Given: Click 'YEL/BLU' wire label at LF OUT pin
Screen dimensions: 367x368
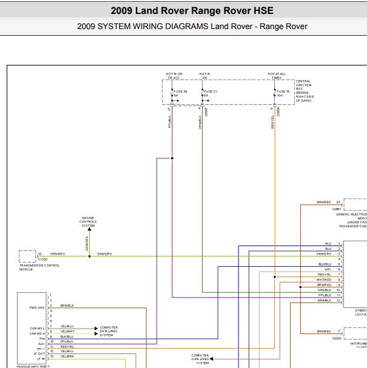Looking at the screenshot, I should click(x=67, y=351).
